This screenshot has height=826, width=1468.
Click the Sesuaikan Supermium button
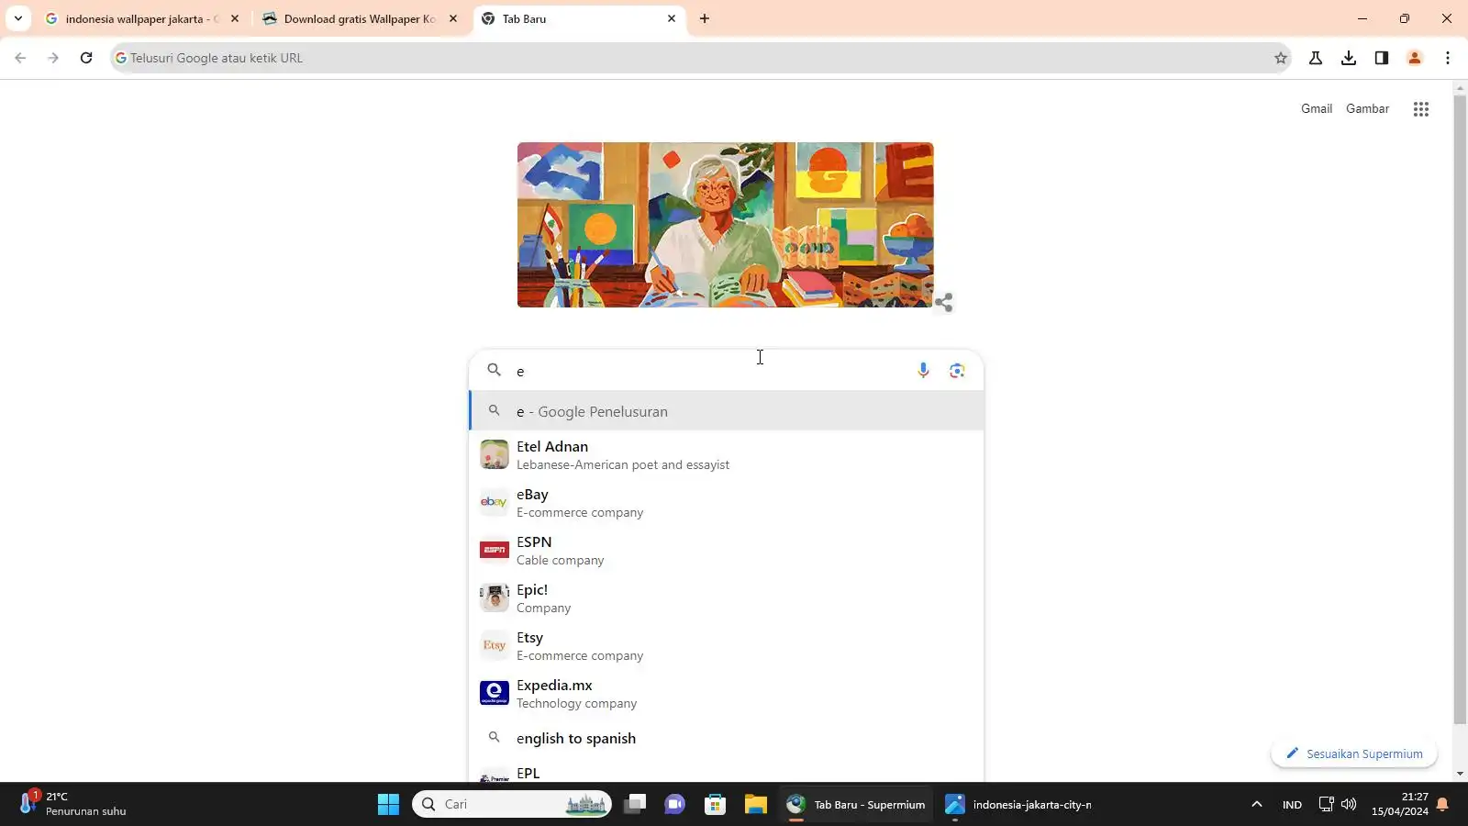pyautogui.click(x=1354, y=753)
